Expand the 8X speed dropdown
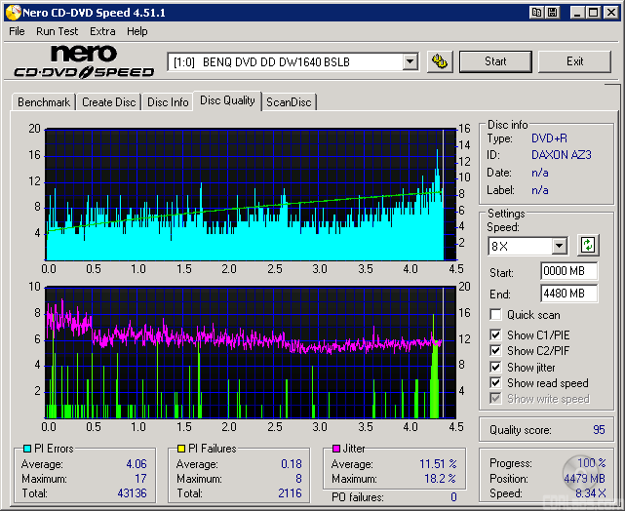This screenshot has width=625, height=511. pos(559,246)
